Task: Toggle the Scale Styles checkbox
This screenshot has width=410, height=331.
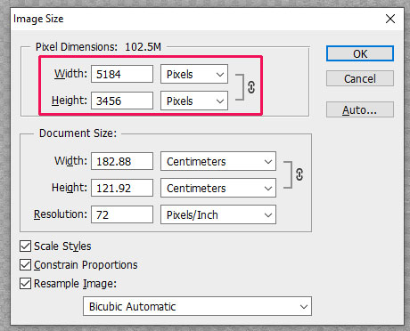Action: click(x=25, y=246)
